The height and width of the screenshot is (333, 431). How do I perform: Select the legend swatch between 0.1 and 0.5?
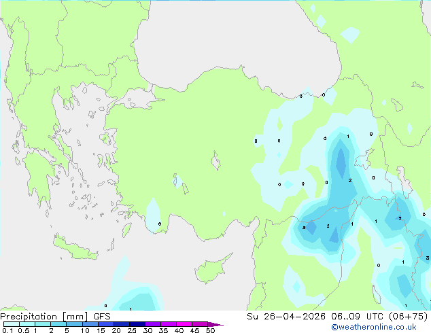coord(12,324)
